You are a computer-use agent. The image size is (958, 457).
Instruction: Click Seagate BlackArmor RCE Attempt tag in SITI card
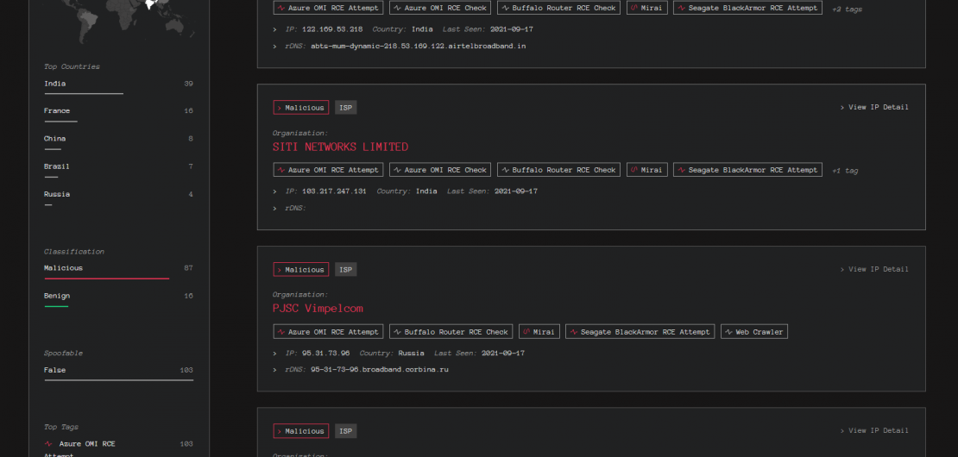[747, 170]
